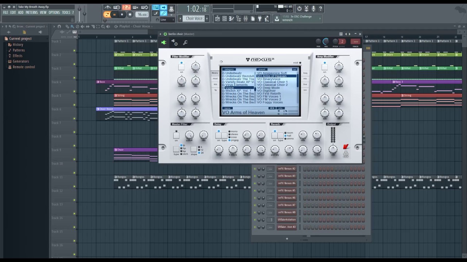Adjust the channel VOL knob

click(325, 41)
